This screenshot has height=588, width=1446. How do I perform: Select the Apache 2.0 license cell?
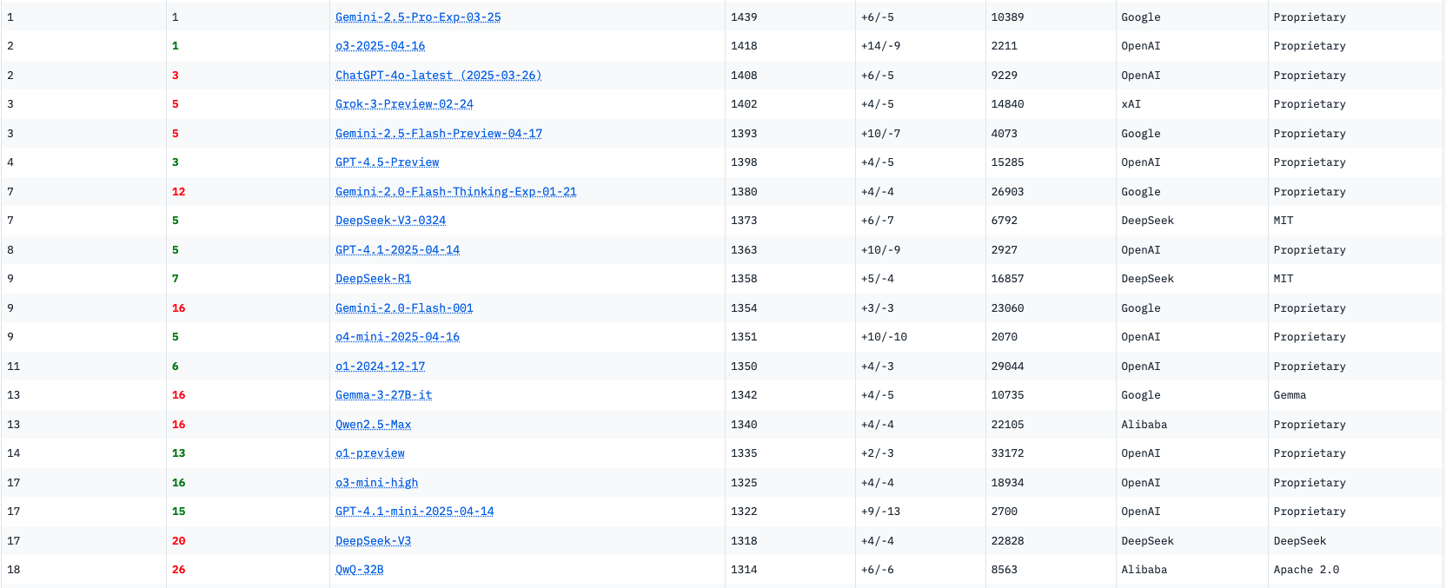pos(1307,570)
